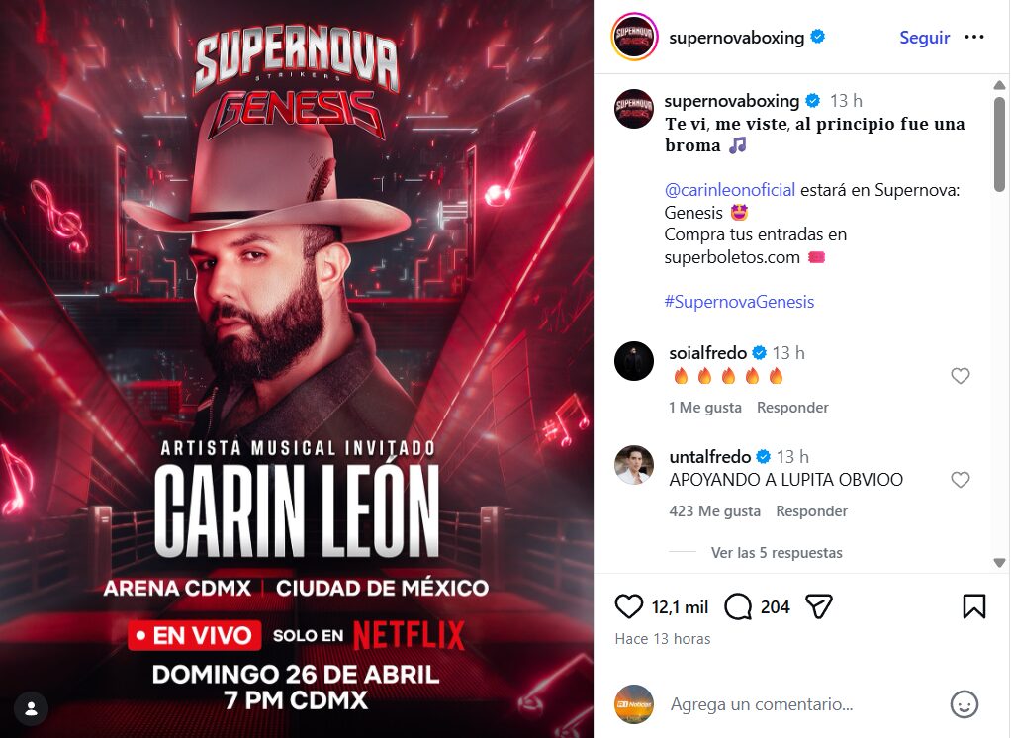The height and width of the screenshot is (738, 1011).
Task: Open @carinleonoficial mention link
Action: tap(729, 190)
